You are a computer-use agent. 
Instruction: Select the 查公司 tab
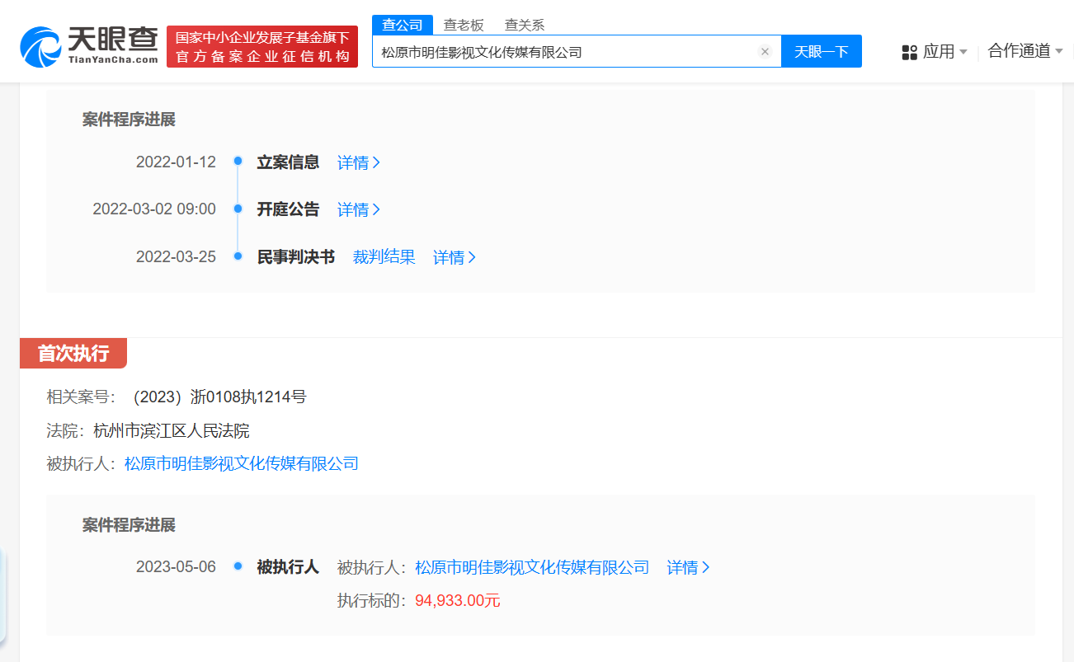(403, 25)
